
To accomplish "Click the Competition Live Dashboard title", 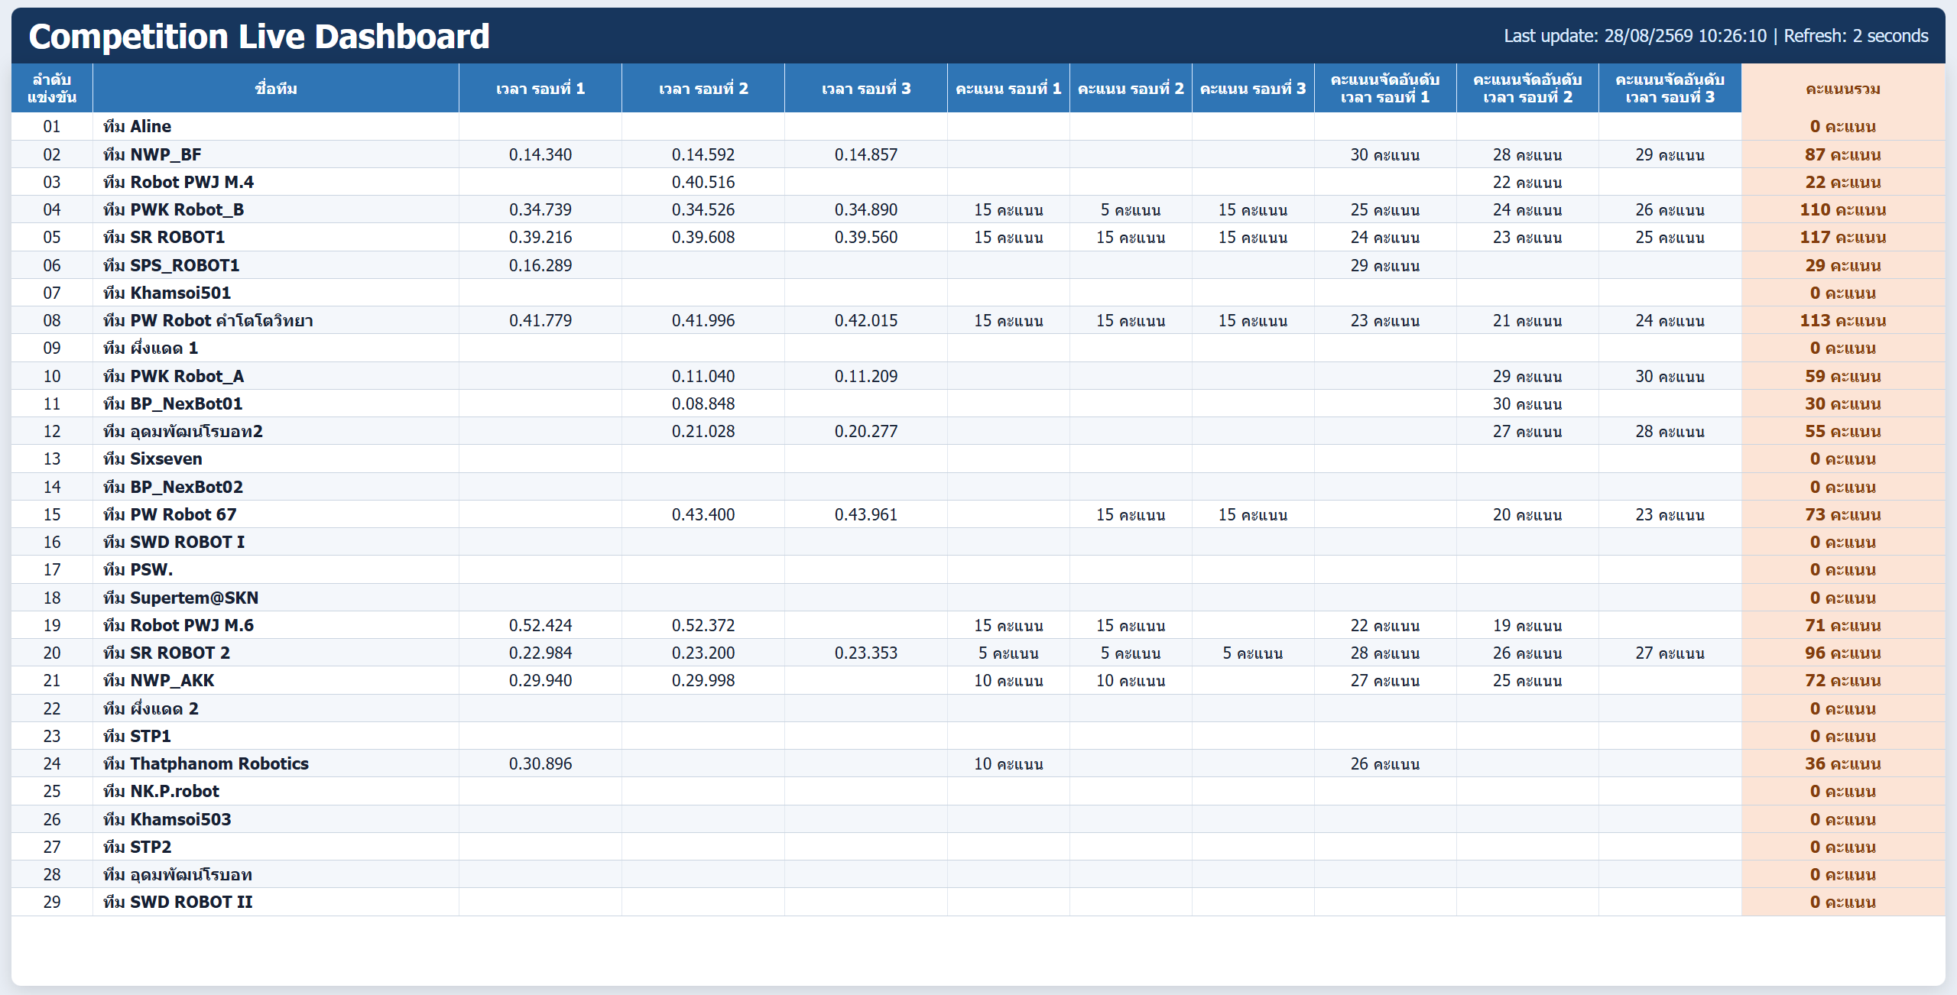I will pyautogui.click(x=259, y=36).
